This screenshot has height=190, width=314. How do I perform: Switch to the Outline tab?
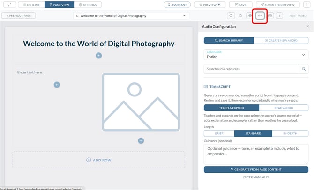click(31, 5)
